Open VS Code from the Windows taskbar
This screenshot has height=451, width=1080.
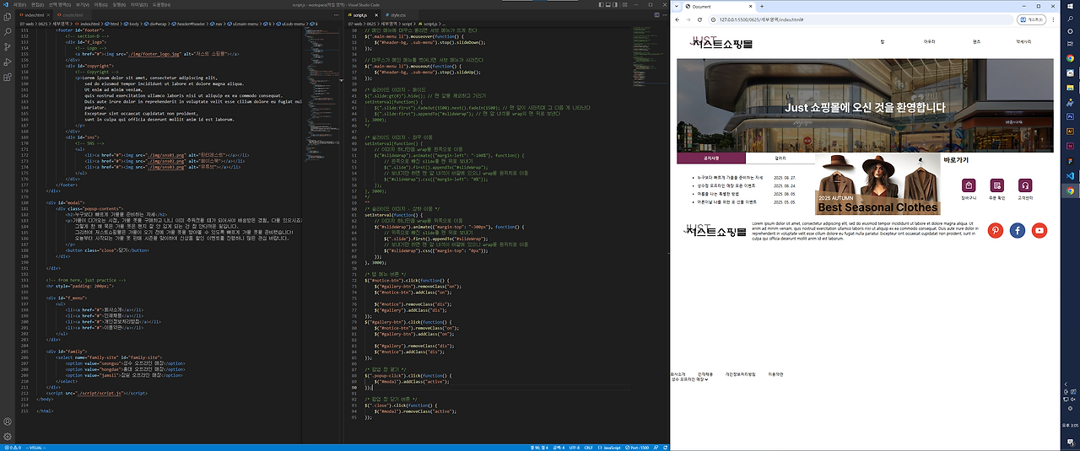1070,175
